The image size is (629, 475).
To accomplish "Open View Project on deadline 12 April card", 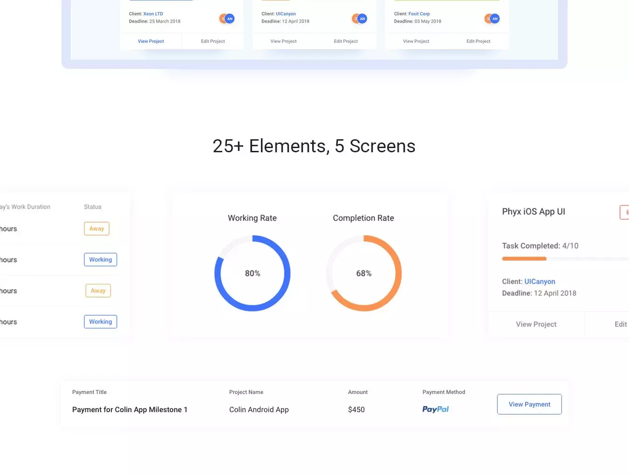I will [284, 41].
